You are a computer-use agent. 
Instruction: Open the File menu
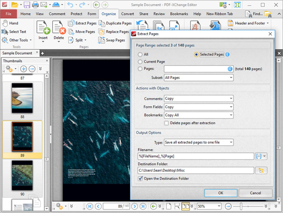pos(8,14)
